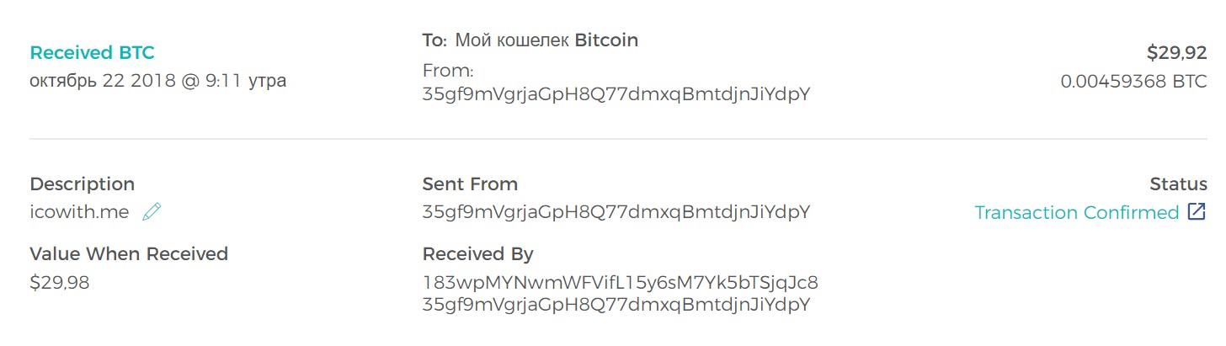Click the Received BTC heading
This screenshot has height=346, width=1226.
tap(92, 53)
